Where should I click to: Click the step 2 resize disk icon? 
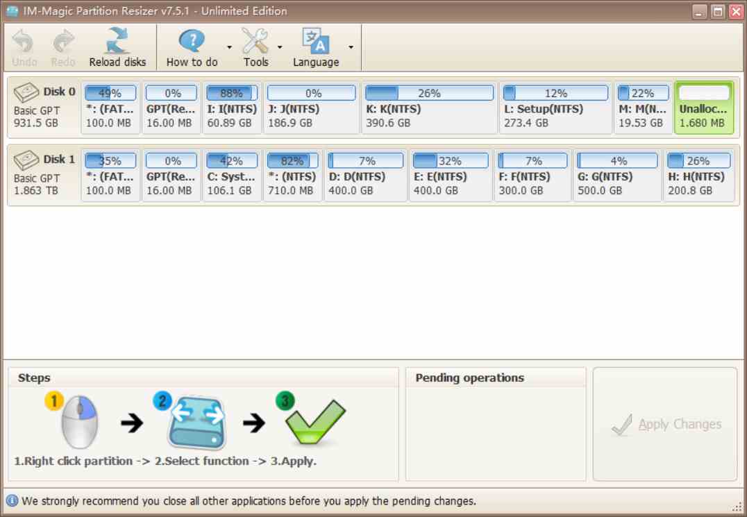pos(197,423)
